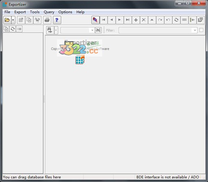The width and height of the screenshot is (208, 182).
Task: Click the Exportizer logo cube image
Action: click(80, 60)
